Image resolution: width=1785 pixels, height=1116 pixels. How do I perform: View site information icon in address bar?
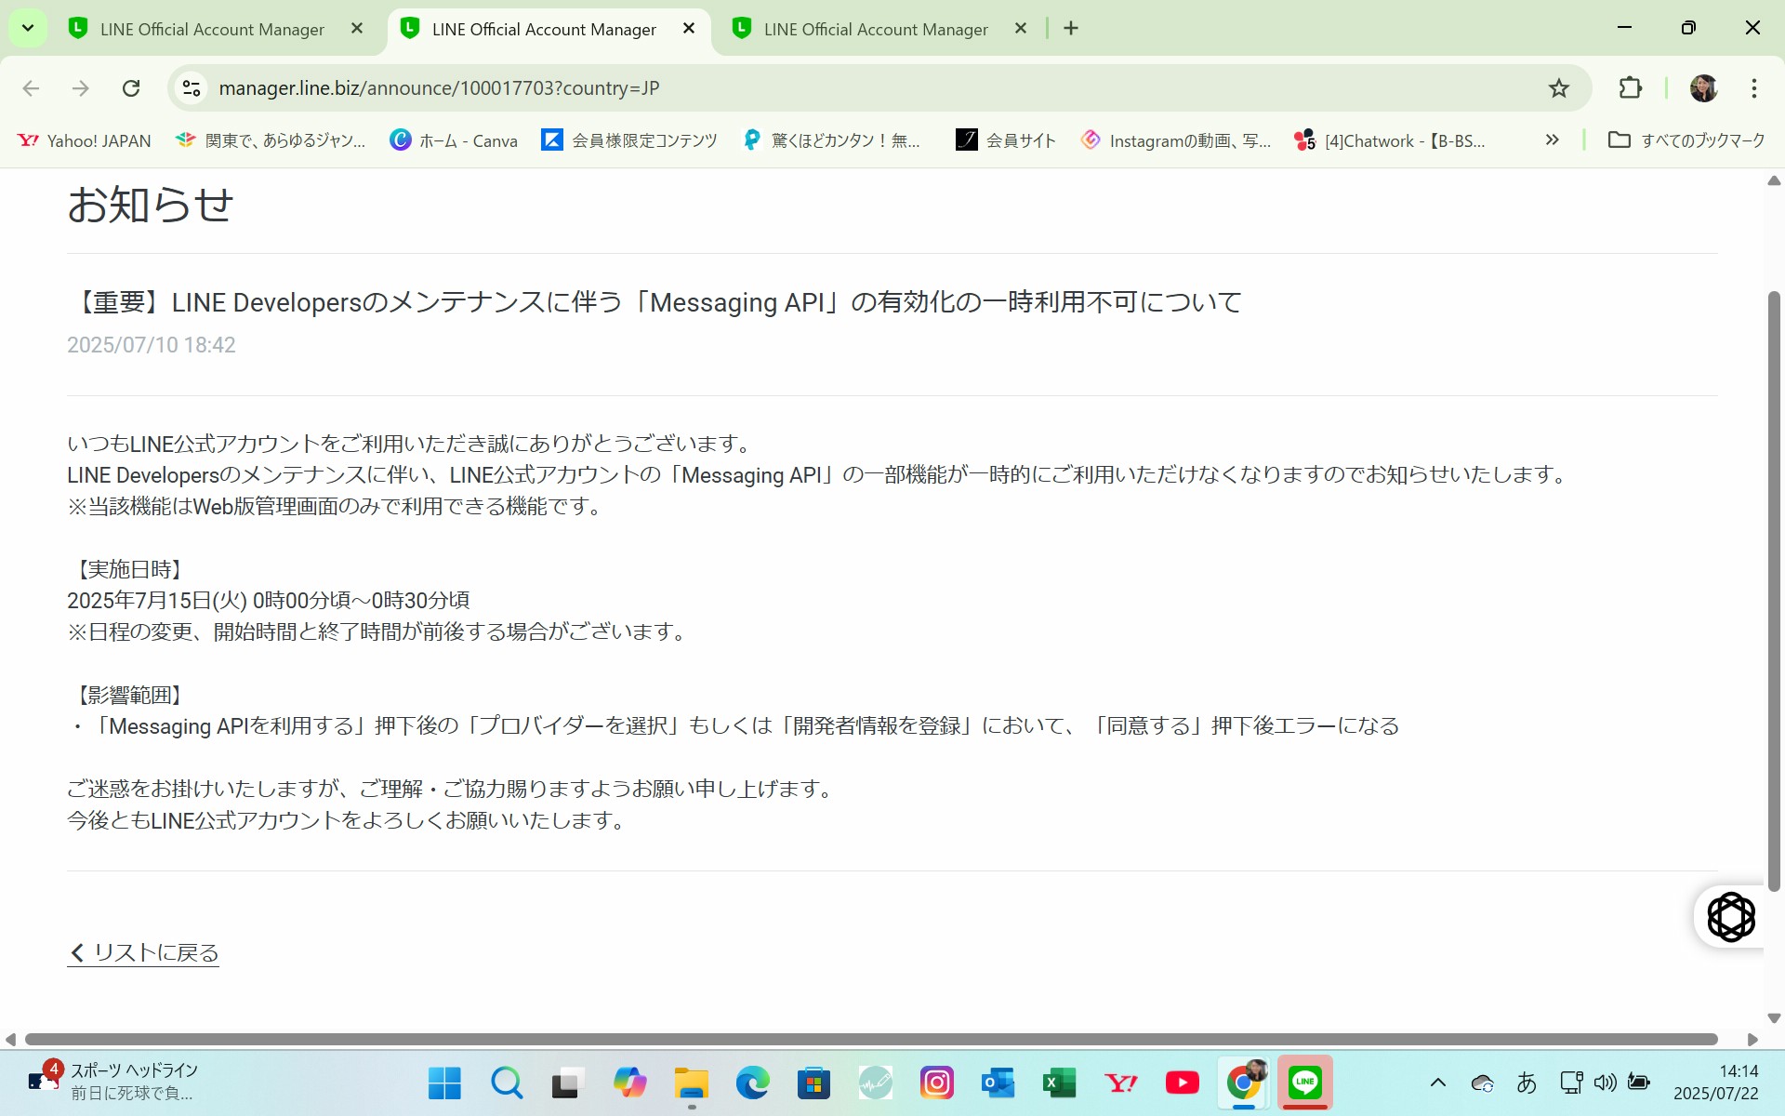192,88
